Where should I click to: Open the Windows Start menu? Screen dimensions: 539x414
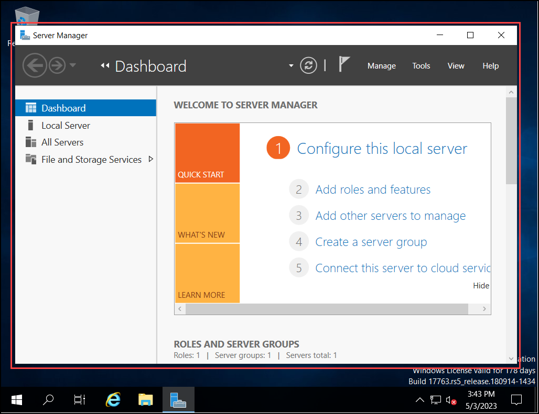tap(16, 399)
